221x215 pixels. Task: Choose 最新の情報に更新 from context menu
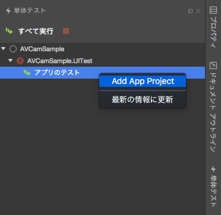coord(143,99)
